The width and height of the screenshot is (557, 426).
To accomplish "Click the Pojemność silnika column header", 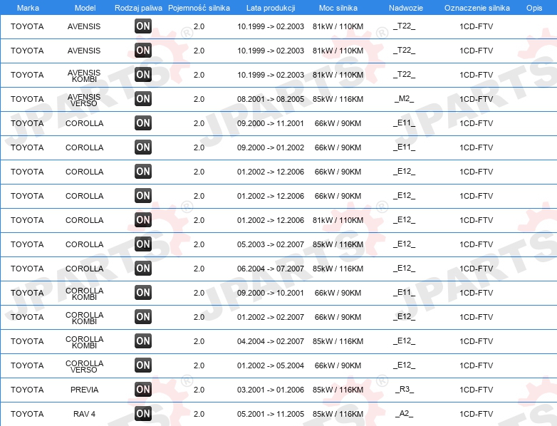I will [199, 8].
